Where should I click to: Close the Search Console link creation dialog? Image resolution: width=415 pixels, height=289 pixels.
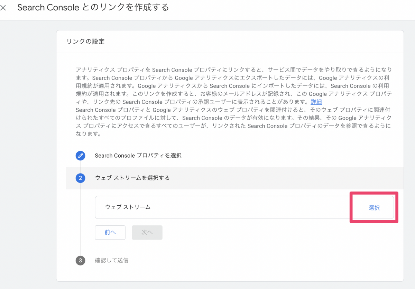[3, 8]
